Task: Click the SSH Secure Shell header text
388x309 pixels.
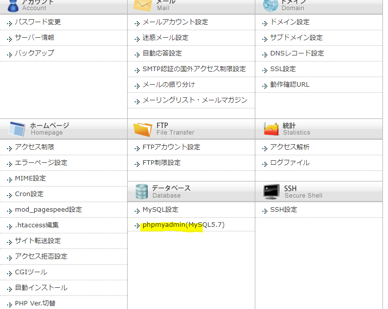Action: [303, 192]
